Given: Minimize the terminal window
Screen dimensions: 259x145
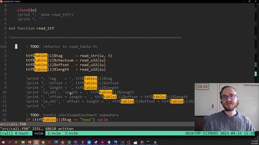Looking at the screenshot, I should pyautogui.click(x=243, y=1).
